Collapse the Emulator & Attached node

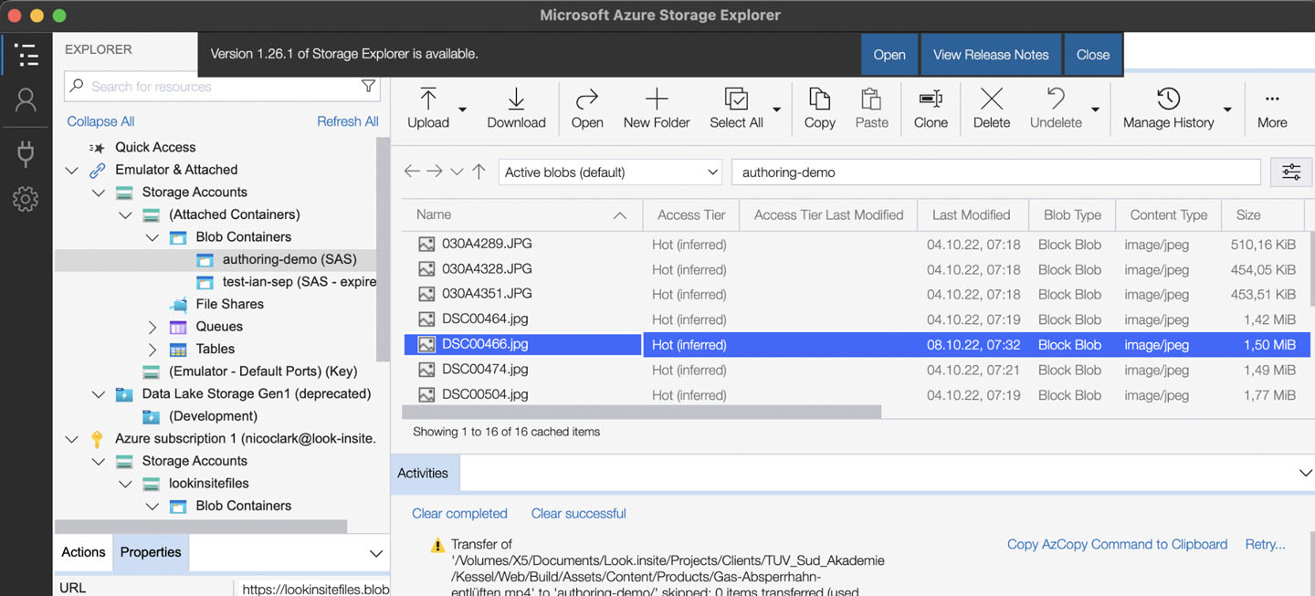tap(72, 170)
